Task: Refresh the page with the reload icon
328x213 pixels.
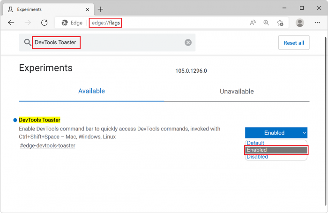Action: [x=45, y=23]
